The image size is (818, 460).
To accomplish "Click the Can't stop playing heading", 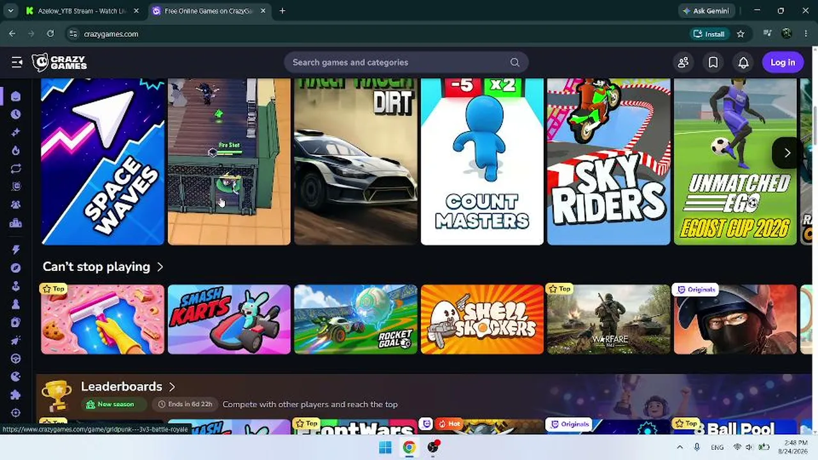I will [96, 267].
